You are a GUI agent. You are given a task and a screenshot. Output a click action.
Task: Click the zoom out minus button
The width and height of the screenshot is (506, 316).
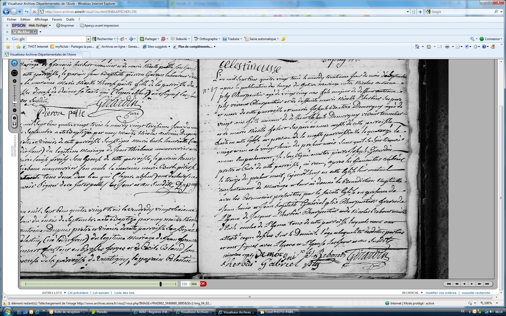[x=14, y=110]
